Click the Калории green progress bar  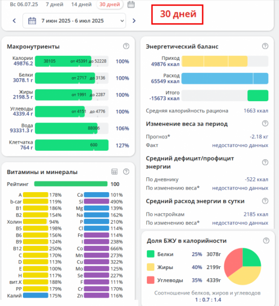tap(71, 61)
